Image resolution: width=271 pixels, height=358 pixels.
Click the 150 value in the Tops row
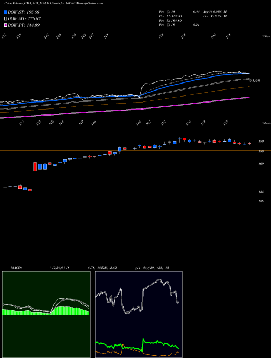74,36
